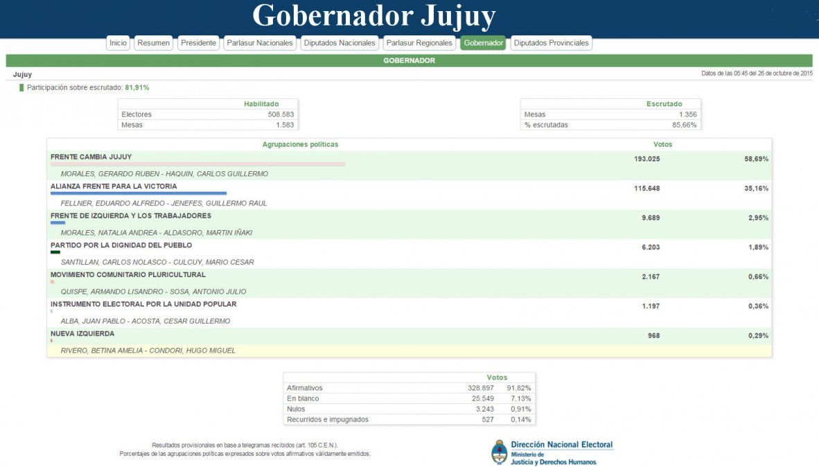819x467 pixels.
Task: Click the green participation indicator square
Action: pos(21,88)
